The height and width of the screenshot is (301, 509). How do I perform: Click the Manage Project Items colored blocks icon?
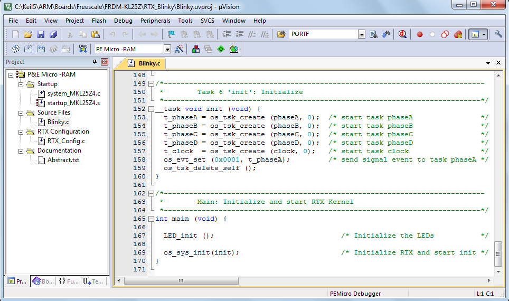[x=196, y=49]
